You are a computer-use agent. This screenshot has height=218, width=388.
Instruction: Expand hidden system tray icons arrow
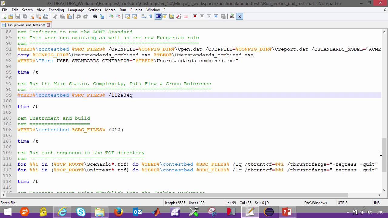point(348,212)
